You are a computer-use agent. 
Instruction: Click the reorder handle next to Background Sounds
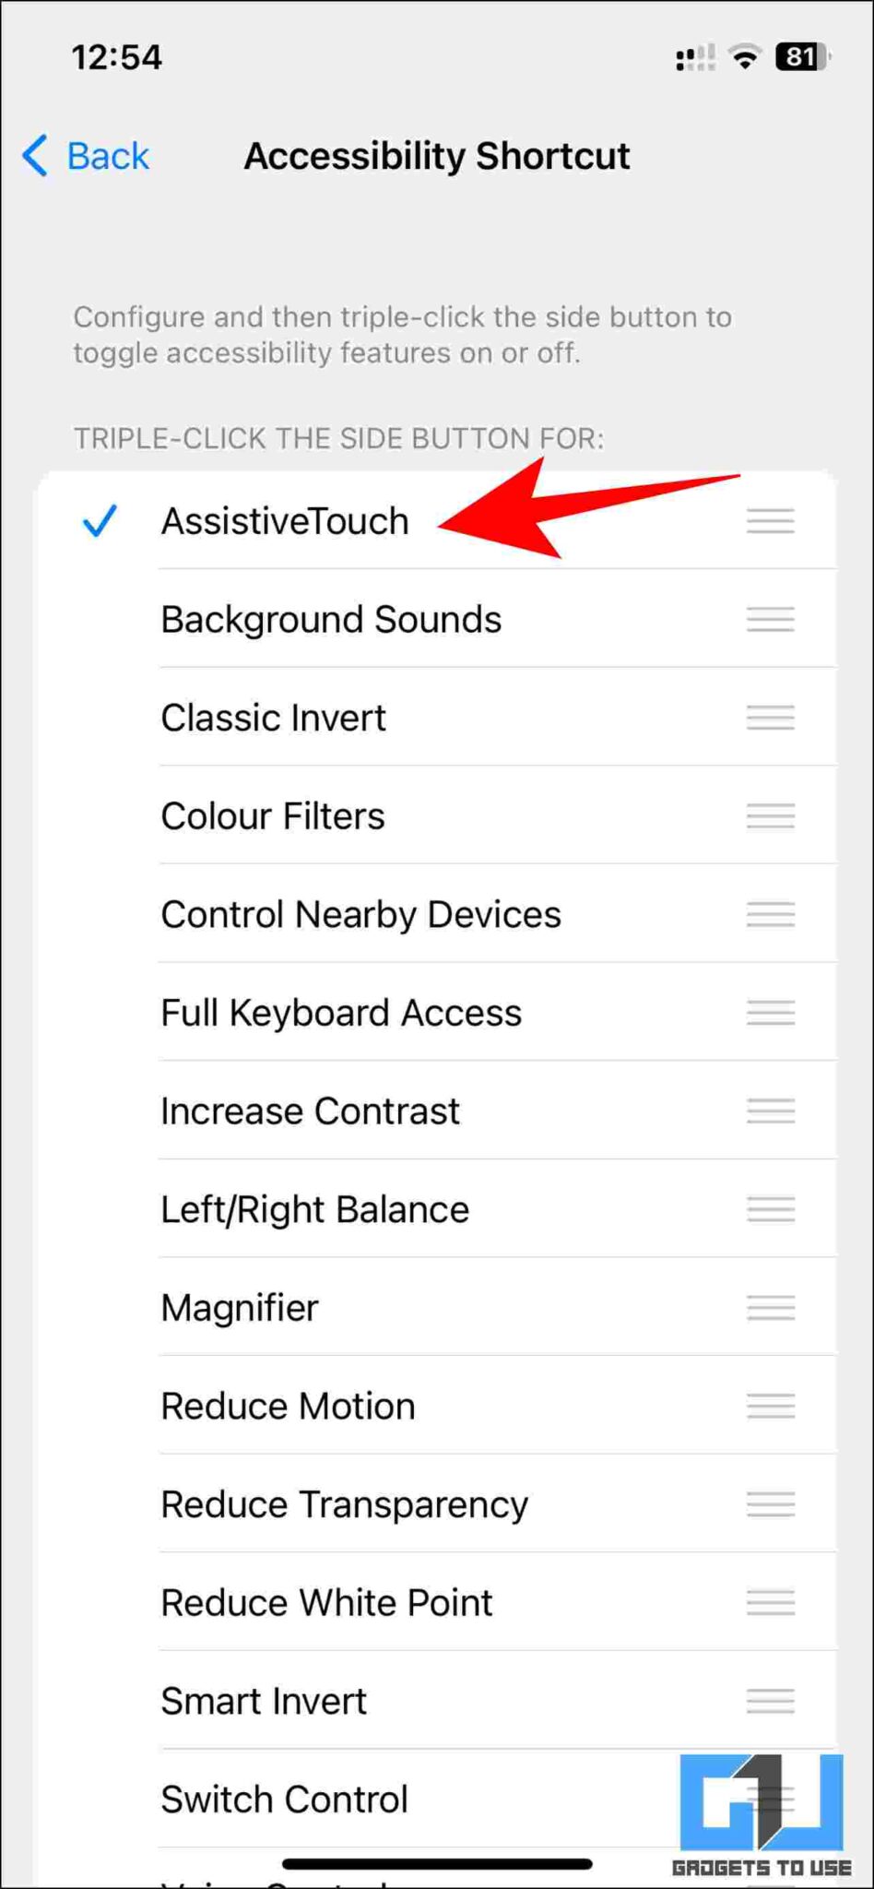pos(771,620)
